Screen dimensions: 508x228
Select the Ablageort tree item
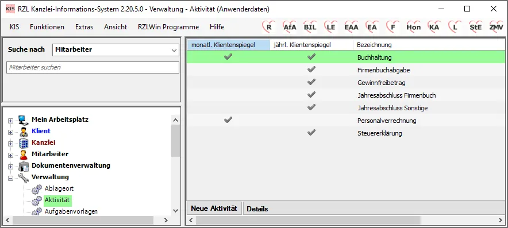(59, 188)
